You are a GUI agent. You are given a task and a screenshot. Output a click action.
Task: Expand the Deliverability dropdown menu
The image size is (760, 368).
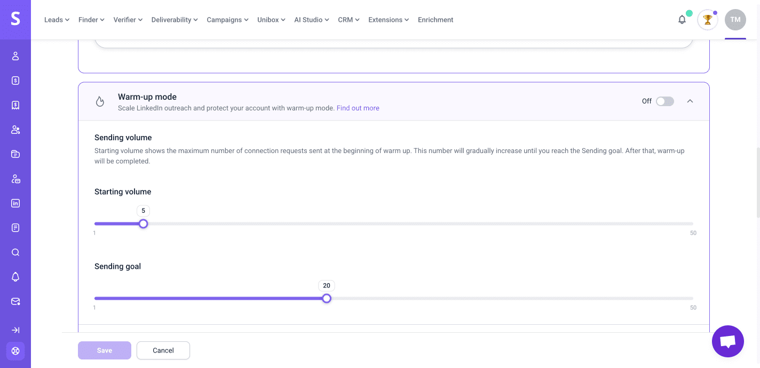[175, 20]
